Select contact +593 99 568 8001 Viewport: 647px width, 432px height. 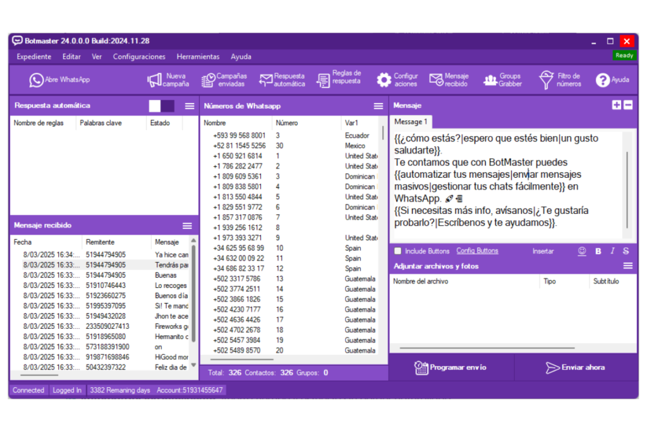click(x=239, y=135)
